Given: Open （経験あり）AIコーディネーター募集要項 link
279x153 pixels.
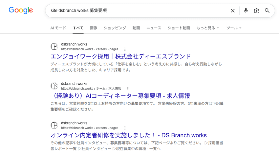Looking at the screenshot, I should click(x=120, y=96).
